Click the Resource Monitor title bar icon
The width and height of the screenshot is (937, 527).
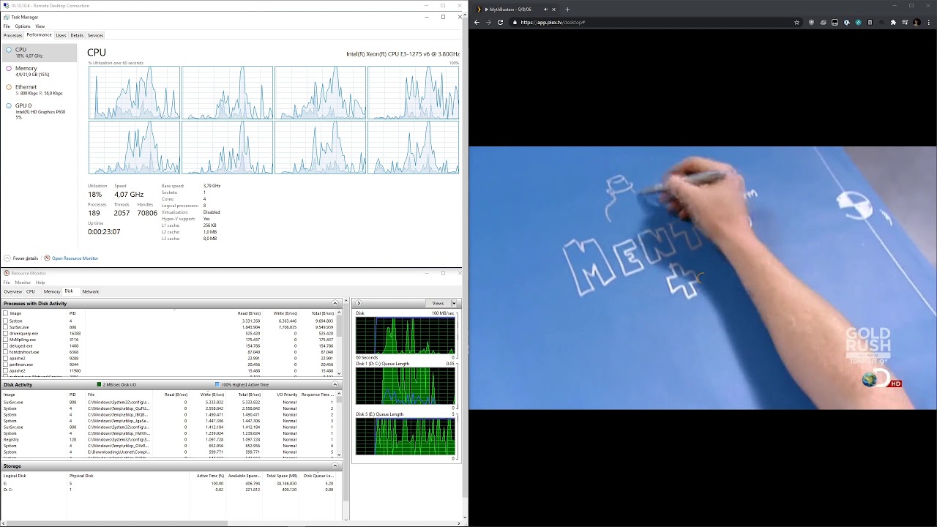point(6,273)
